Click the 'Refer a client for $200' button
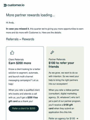Screen dimensions: 90x120 pos(23,108)
